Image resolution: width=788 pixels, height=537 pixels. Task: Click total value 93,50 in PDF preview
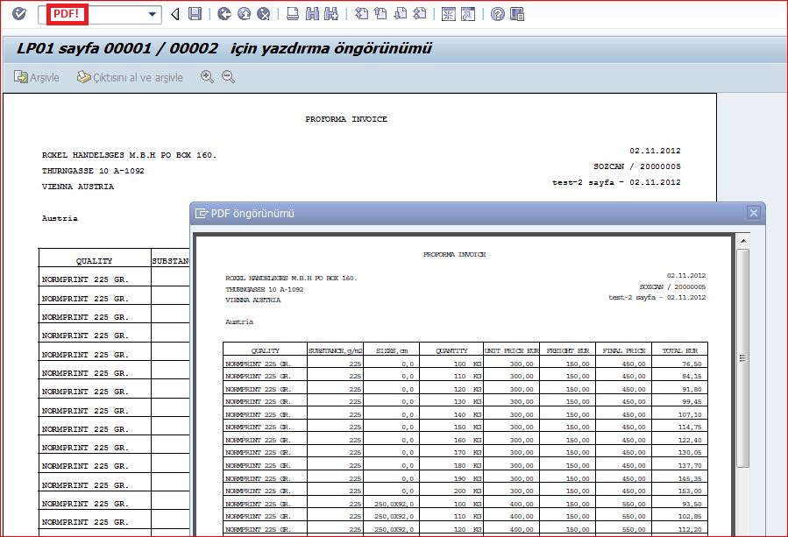692,504
